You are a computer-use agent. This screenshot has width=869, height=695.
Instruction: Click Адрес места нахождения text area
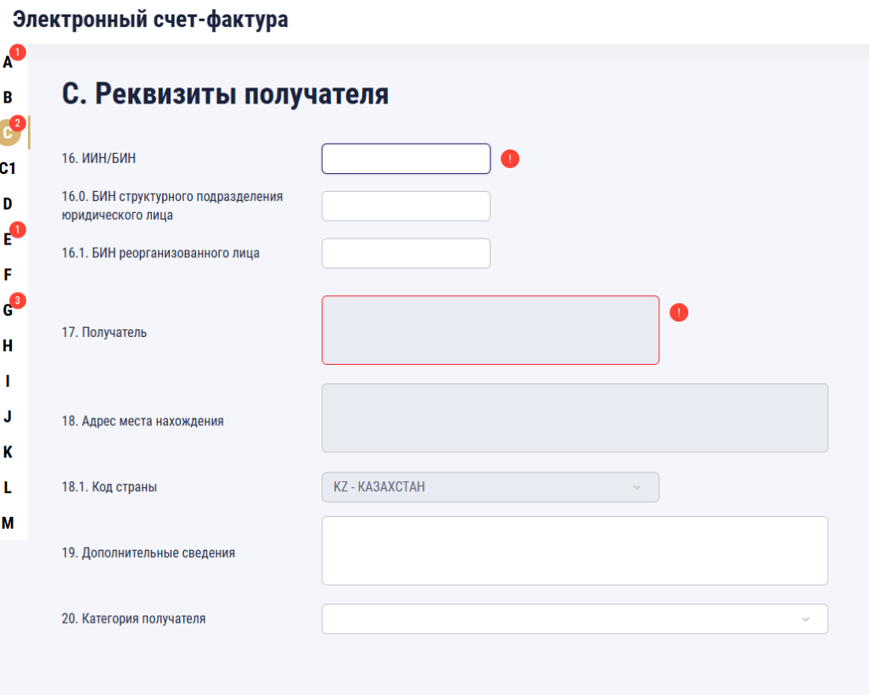point(575,418)
